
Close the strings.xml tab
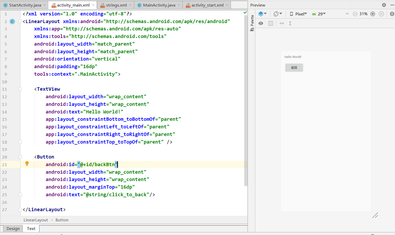click(130, 5)
